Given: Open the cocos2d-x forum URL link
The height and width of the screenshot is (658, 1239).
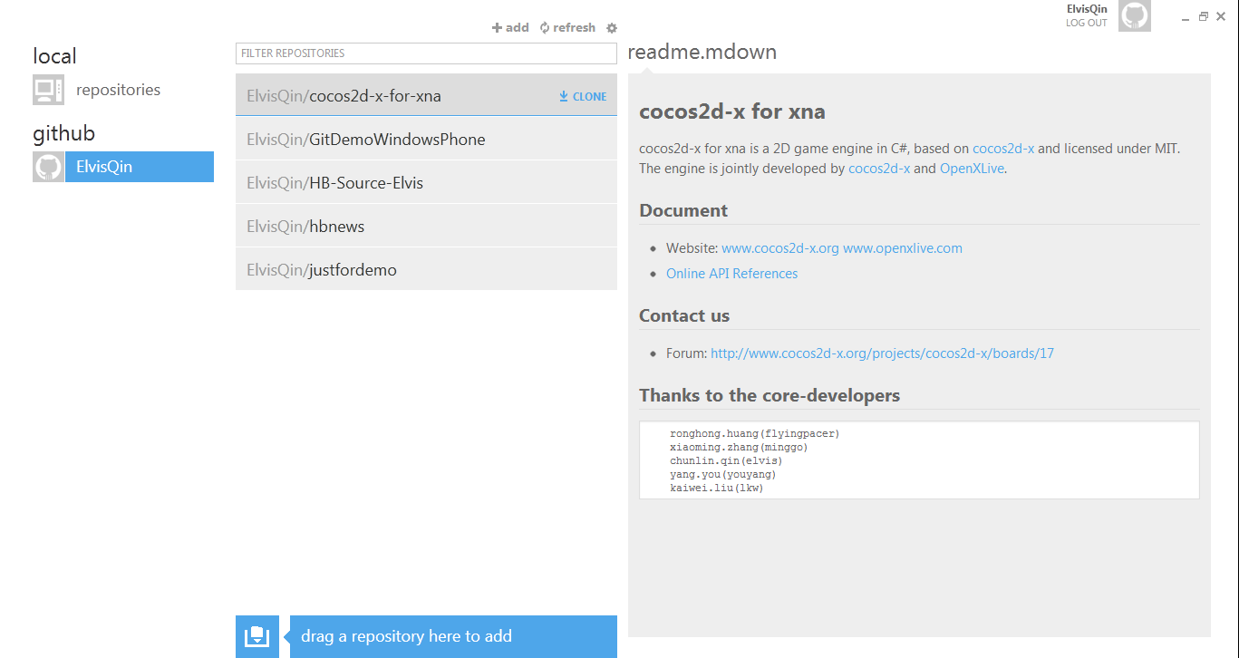Looking at the screenshot, I should tap(882, 353).
